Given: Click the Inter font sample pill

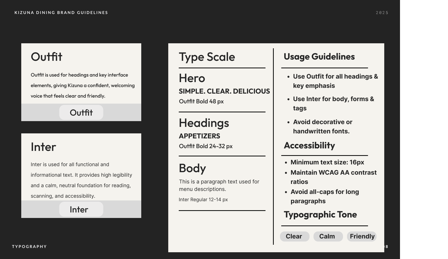Looking at the screenshot, I should [x=81, y=209].
